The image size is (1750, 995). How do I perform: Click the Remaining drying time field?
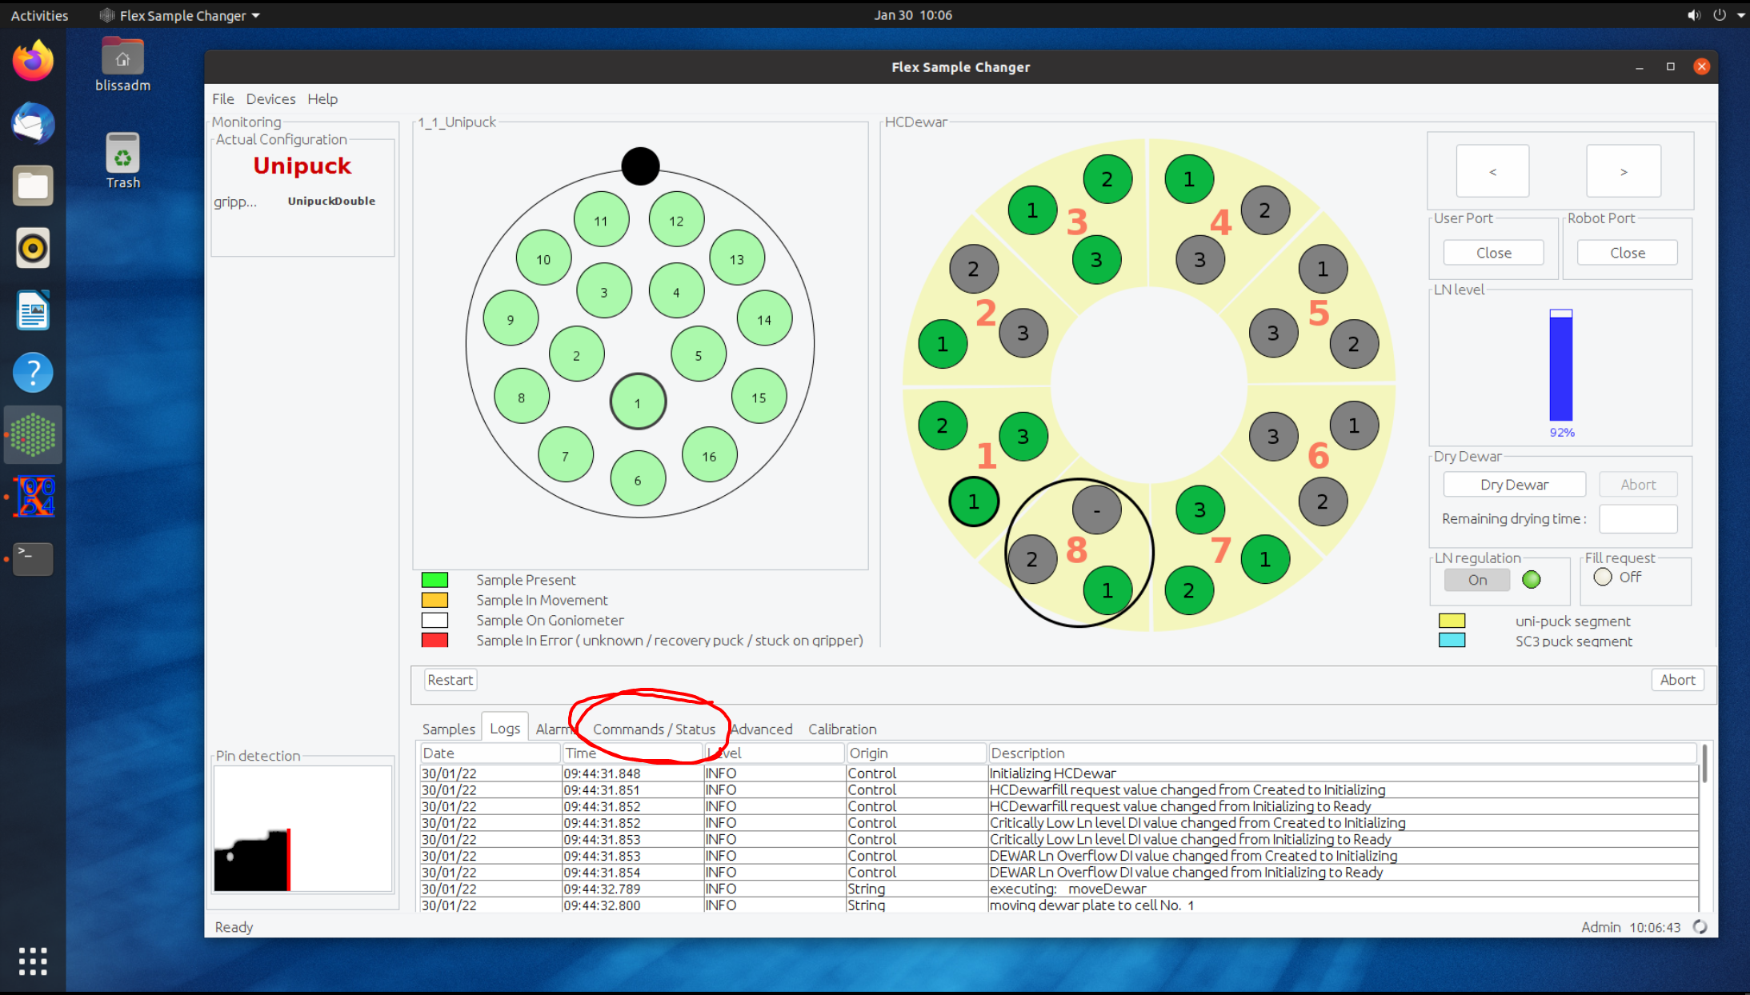(1638, 519)
